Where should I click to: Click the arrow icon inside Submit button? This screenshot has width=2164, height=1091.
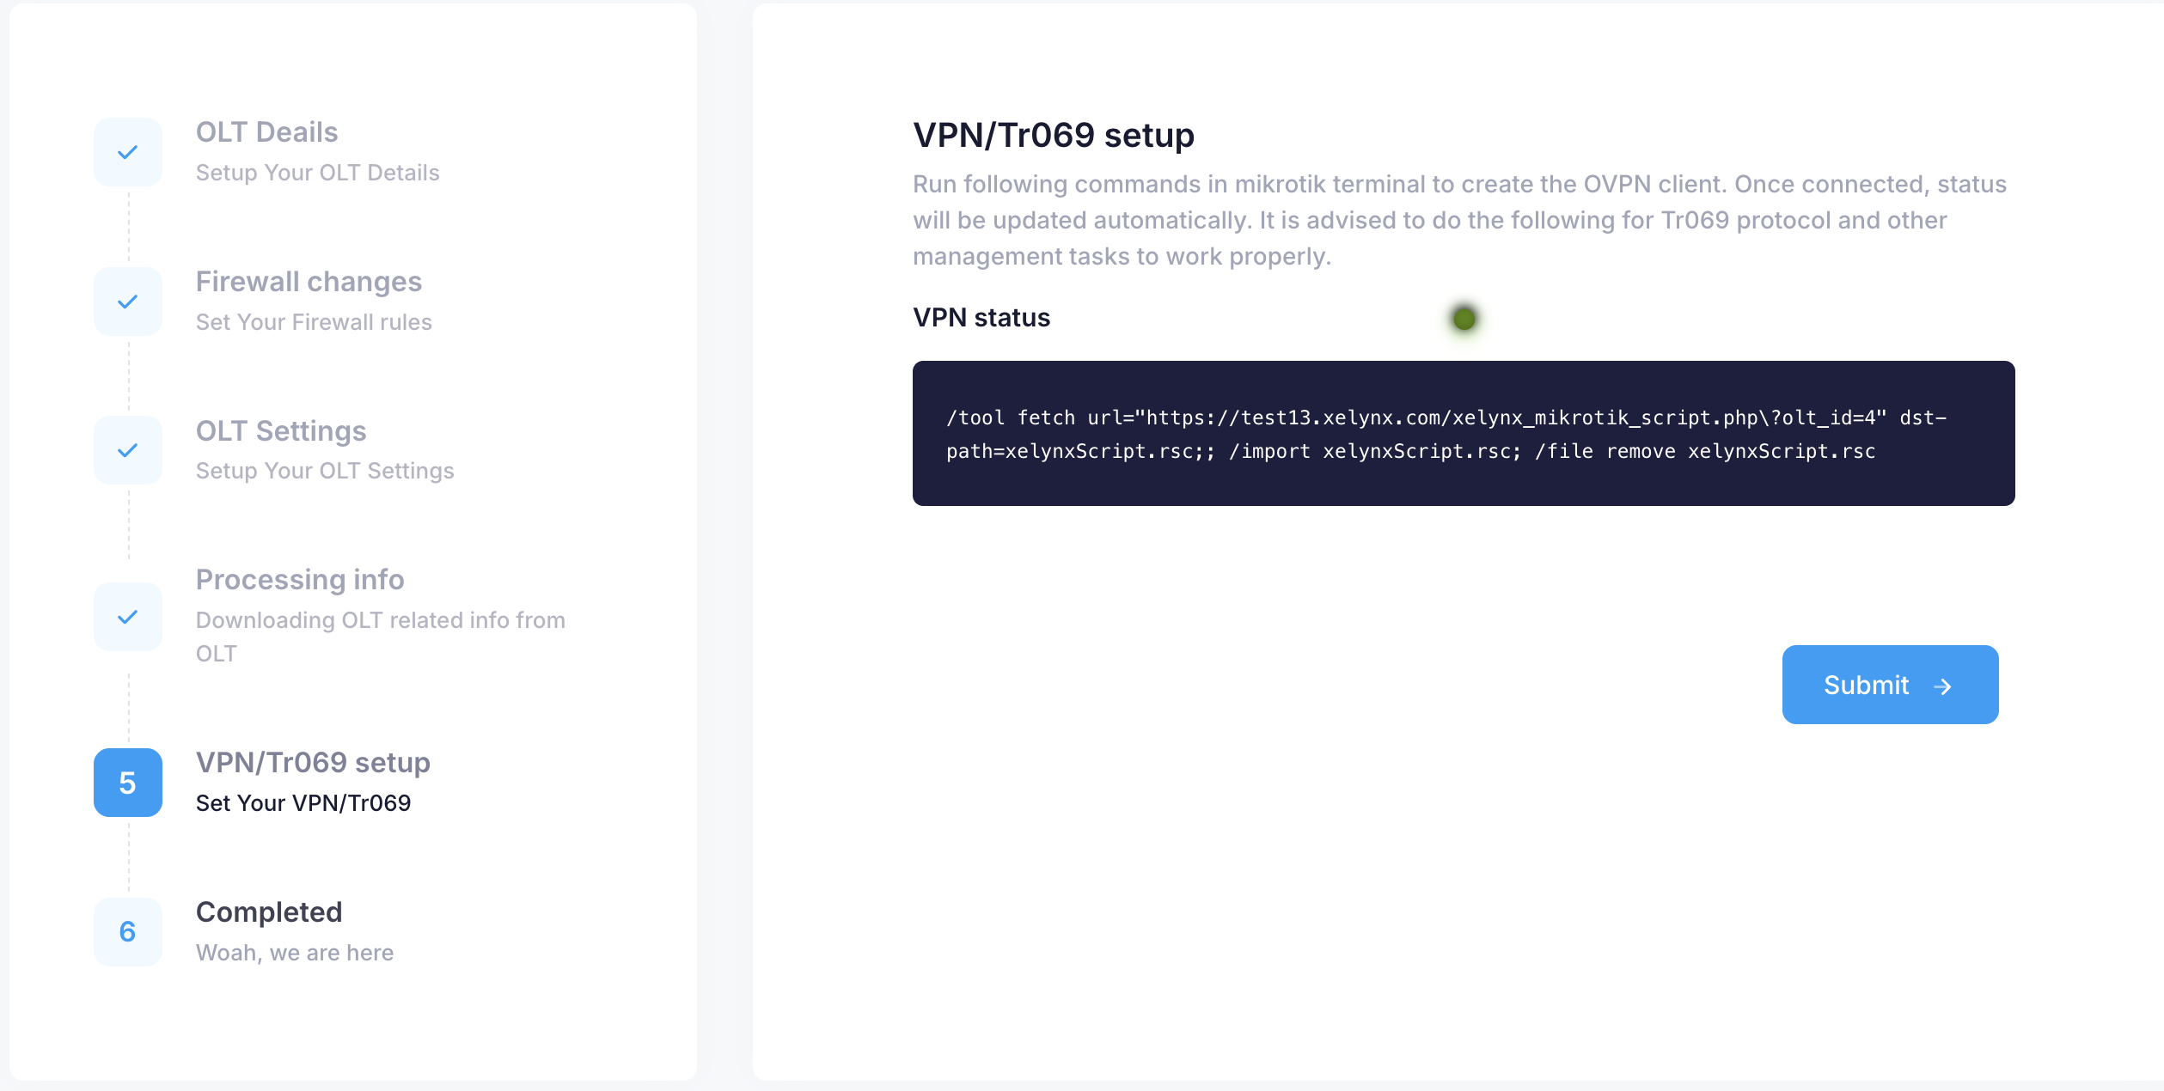point(1942,686)
